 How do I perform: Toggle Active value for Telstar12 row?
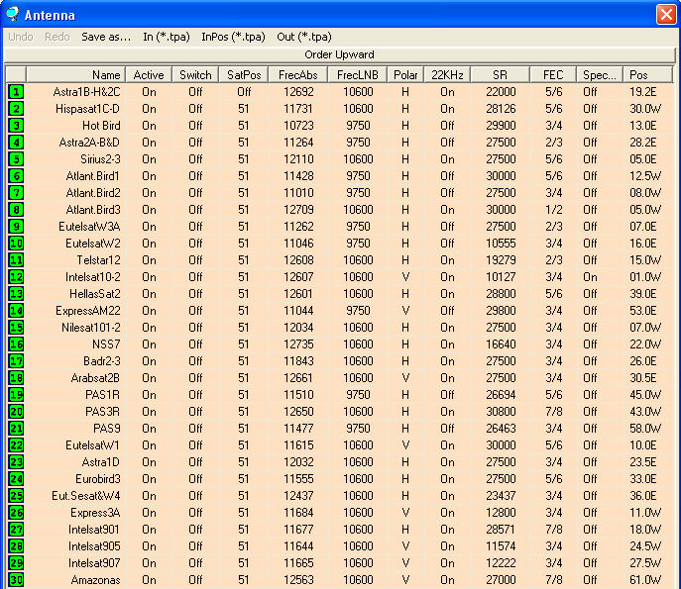tap(149, 260)
